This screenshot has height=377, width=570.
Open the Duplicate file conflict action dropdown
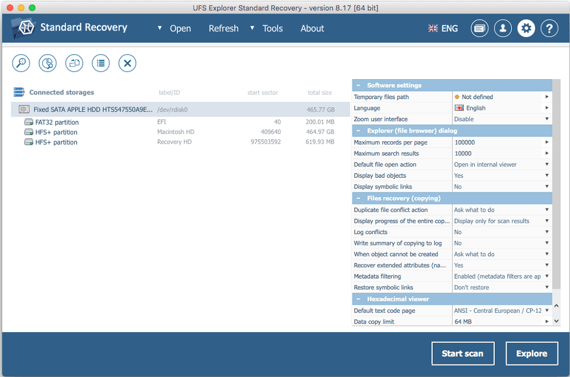coord(547,210)
